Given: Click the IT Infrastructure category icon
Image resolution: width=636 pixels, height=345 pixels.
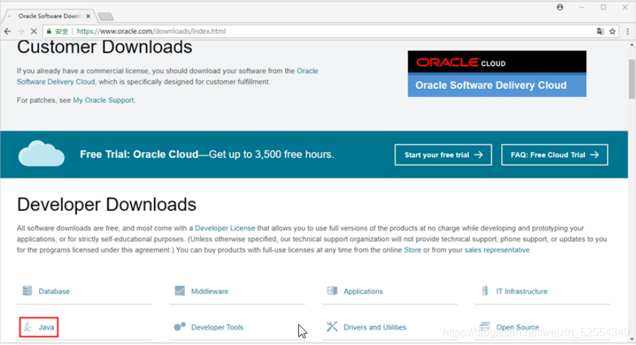Looking at the screenshot, I should coord(485,291).
